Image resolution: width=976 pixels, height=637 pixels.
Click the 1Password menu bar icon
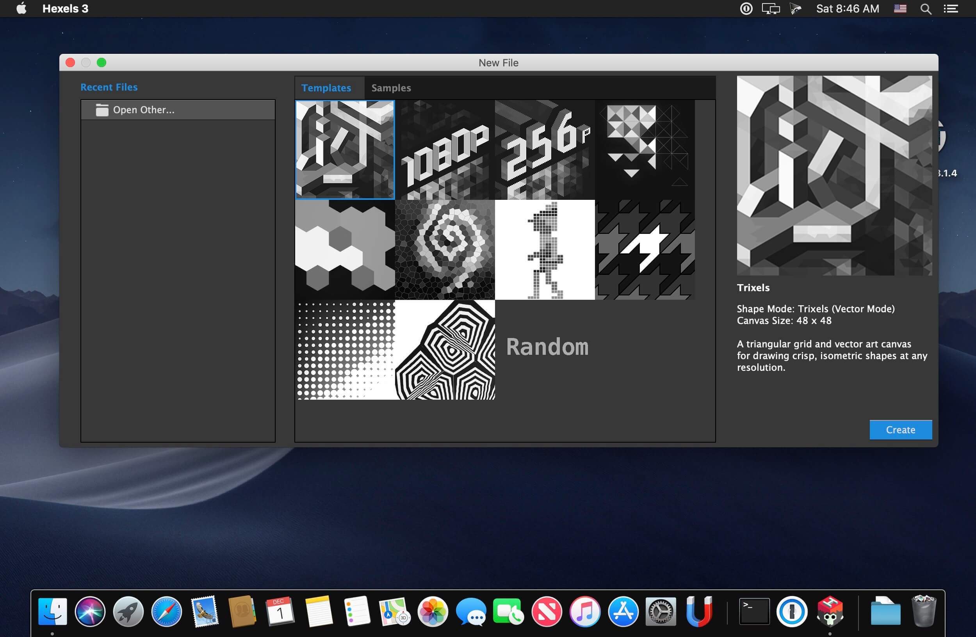(x=746, y=9)
